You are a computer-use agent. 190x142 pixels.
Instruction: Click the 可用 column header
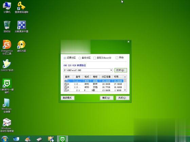click(x=118, y=77)
